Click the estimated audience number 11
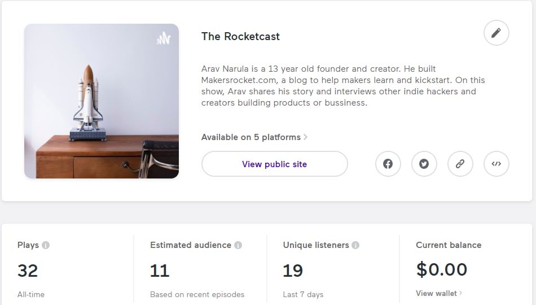The width and height of the screenshot is (536, 305). click(x=160, y=271)
